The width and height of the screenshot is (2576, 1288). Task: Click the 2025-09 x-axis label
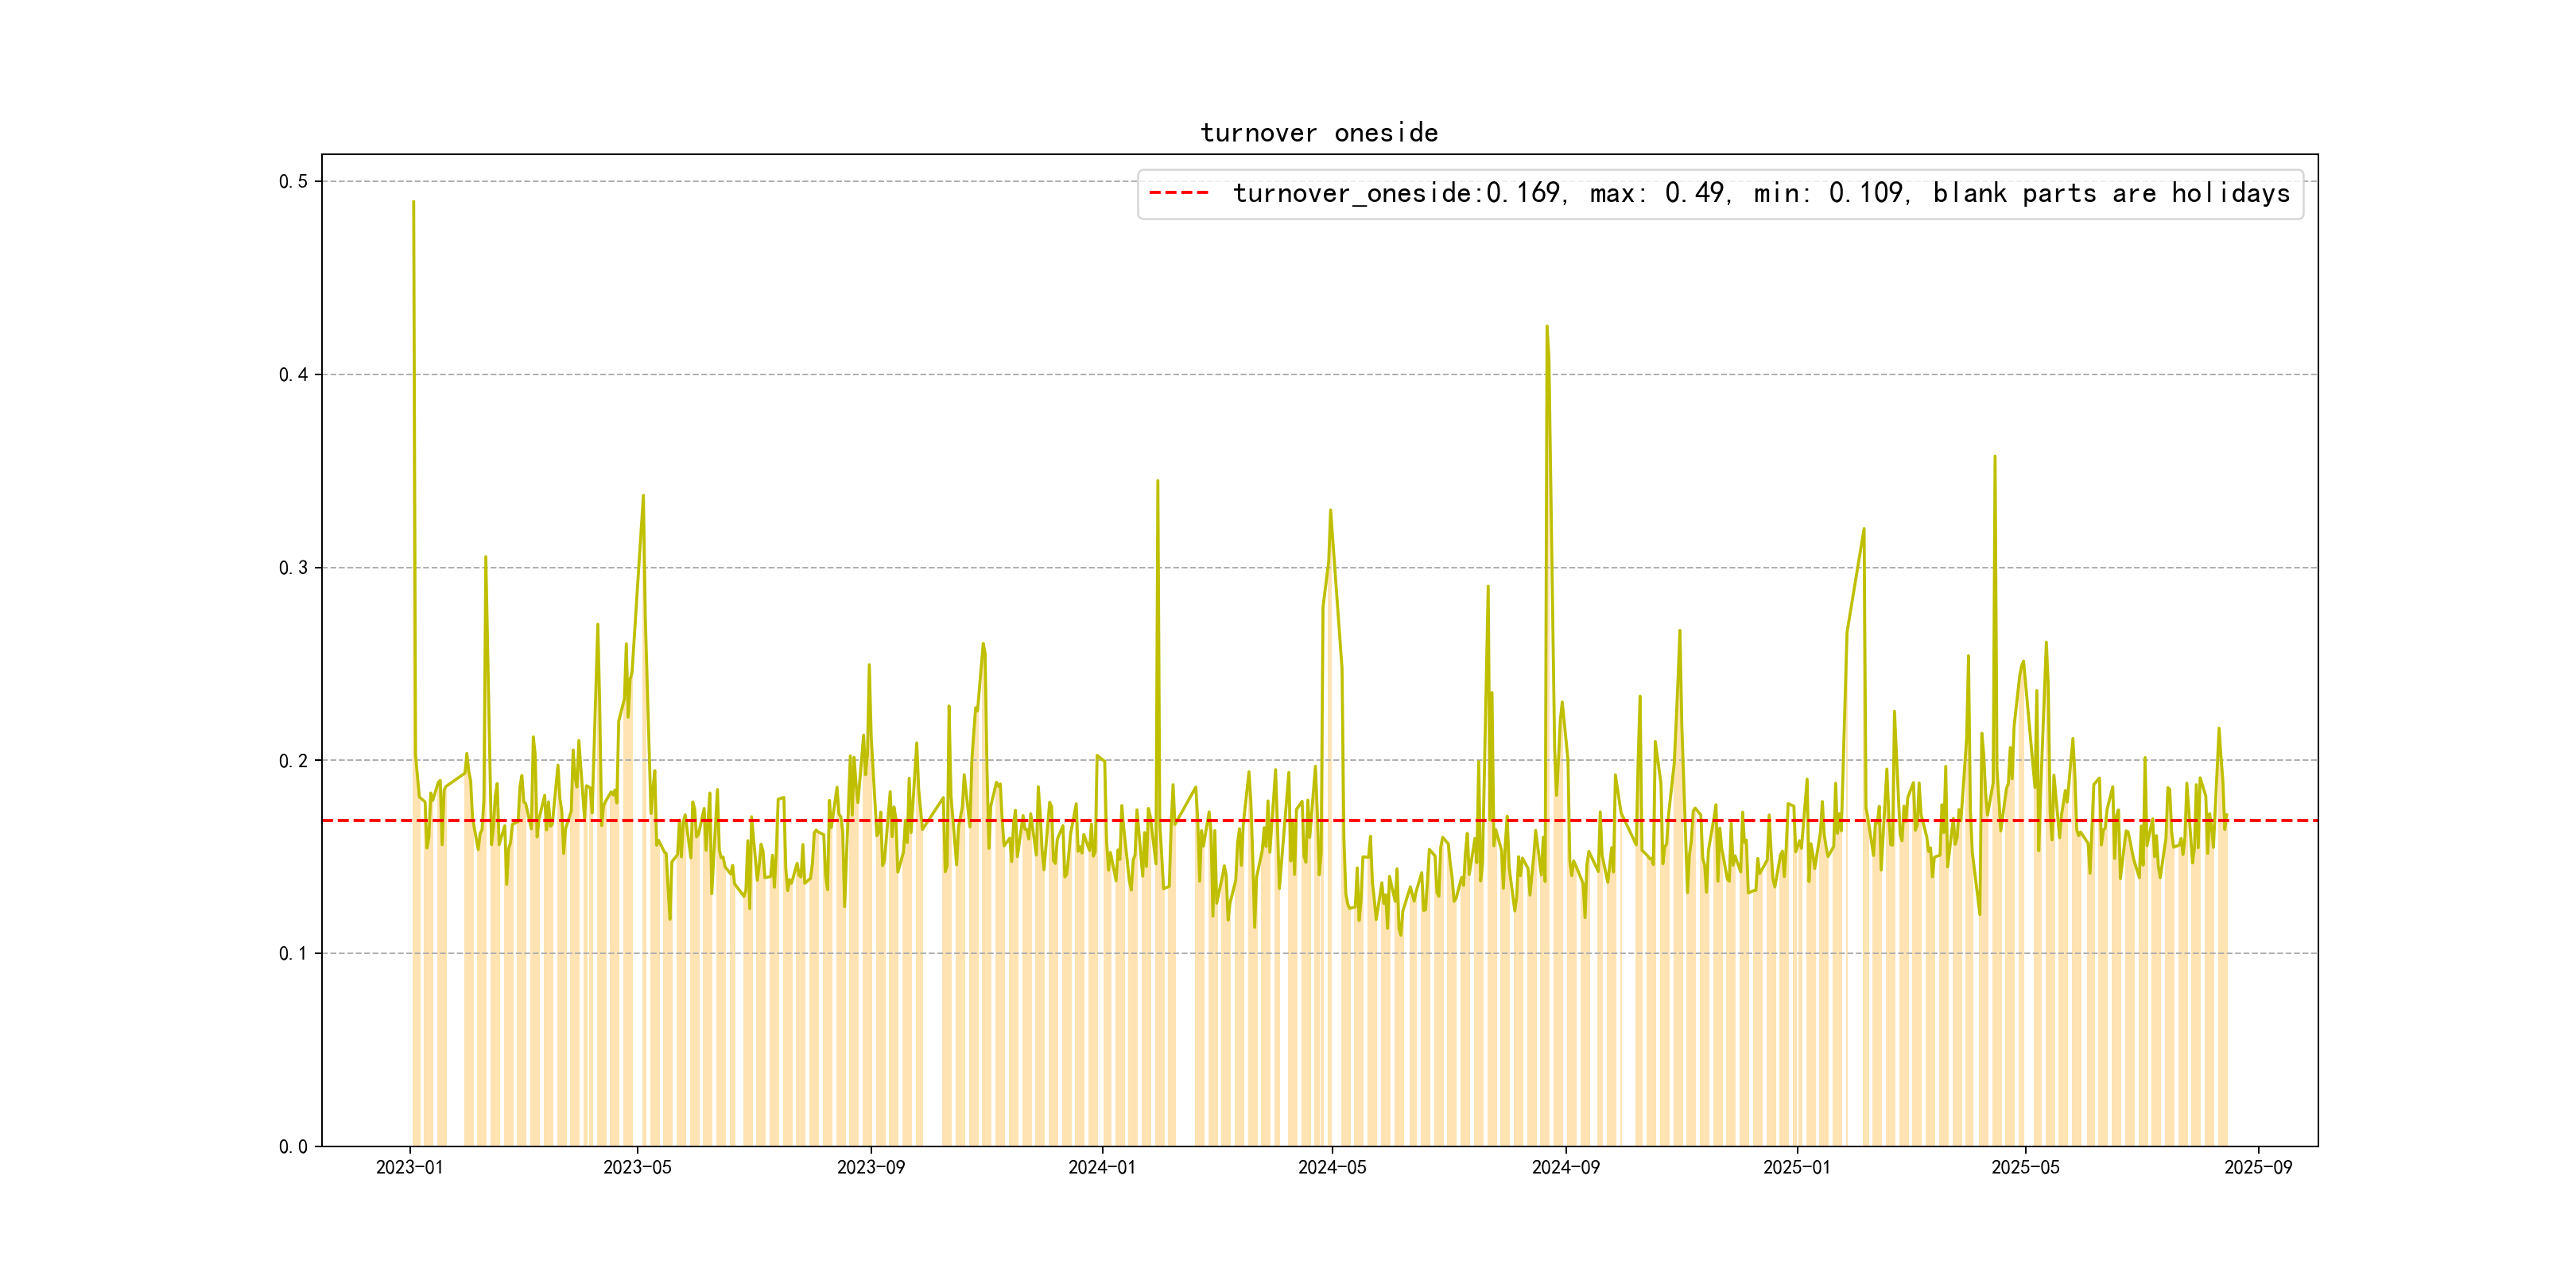[x=2258, y=1167]
